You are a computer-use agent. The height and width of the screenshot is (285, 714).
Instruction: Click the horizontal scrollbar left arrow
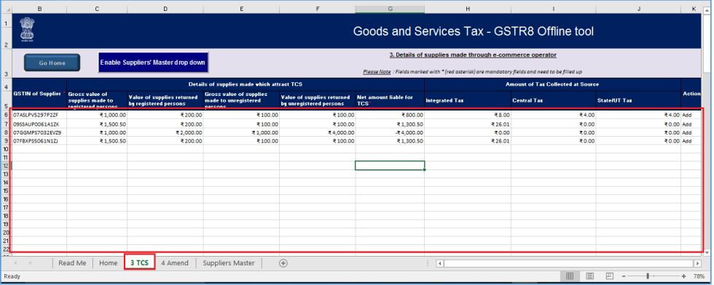point(440,263)
